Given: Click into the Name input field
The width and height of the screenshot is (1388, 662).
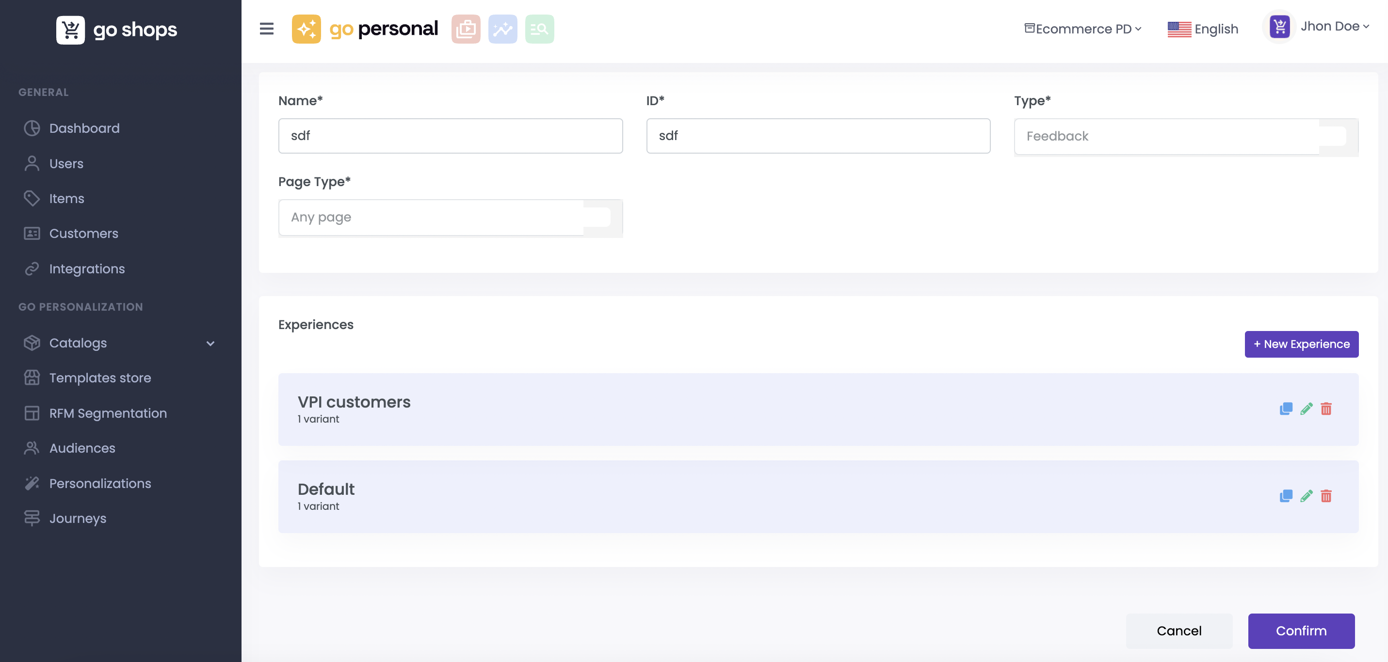Looking at the screenshot, I should point(450,136).
